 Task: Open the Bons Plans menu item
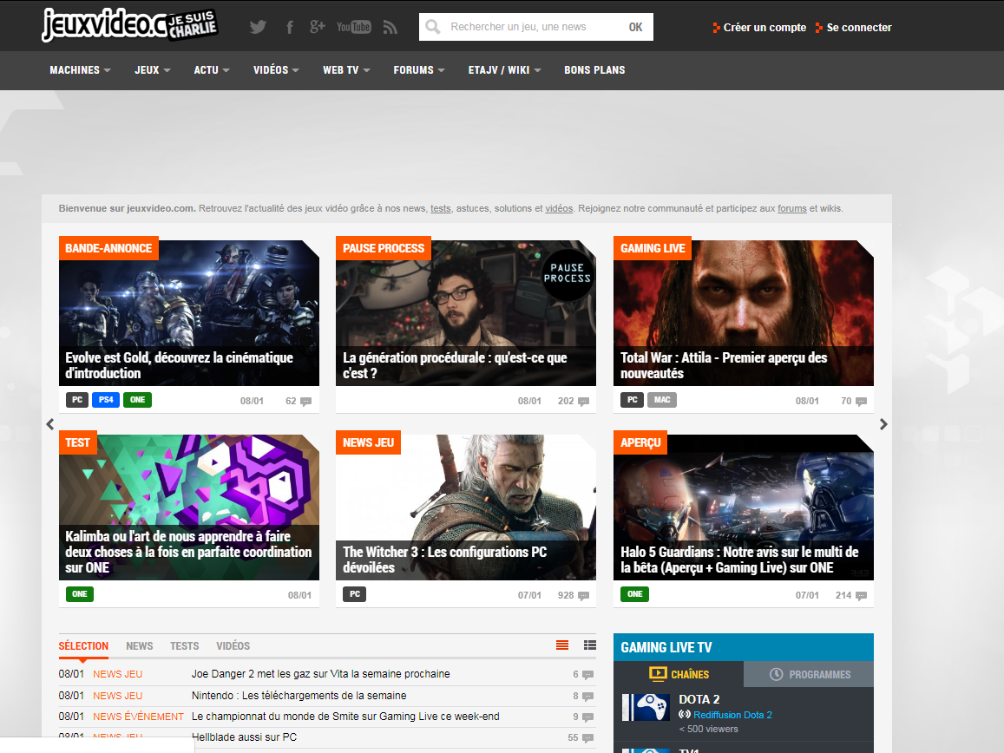594,70
